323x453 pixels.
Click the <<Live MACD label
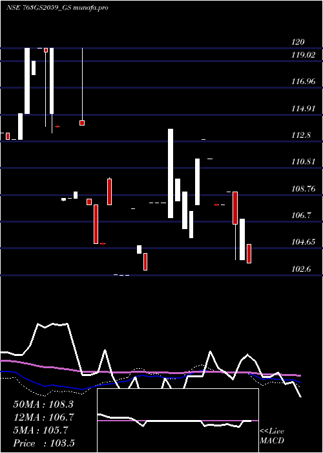coord(272,436)
